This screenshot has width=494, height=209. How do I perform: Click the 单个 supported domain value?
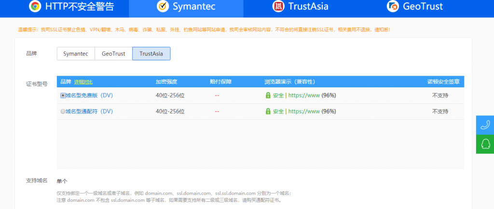coord(62,181)
